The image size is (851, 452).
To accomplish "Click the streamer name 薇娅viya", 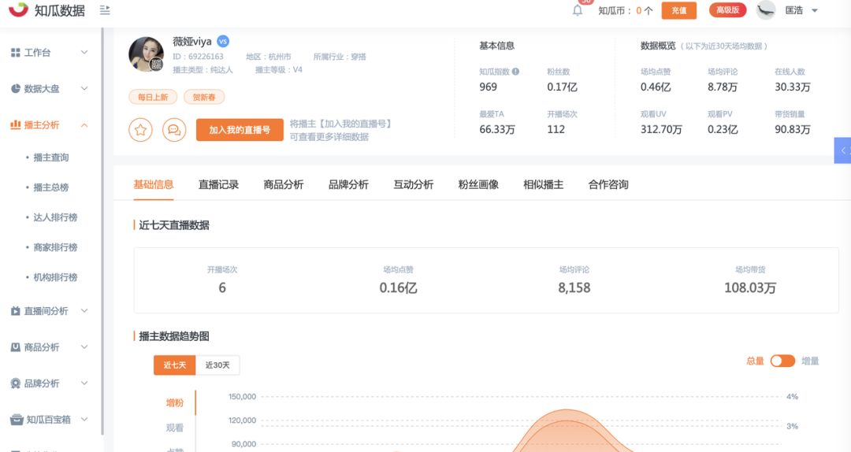I will (x=192, y=42).
